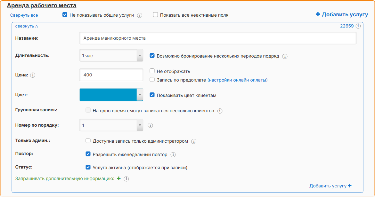Click green plus to request additional information

pyautogui.click(x=118, y=178)
